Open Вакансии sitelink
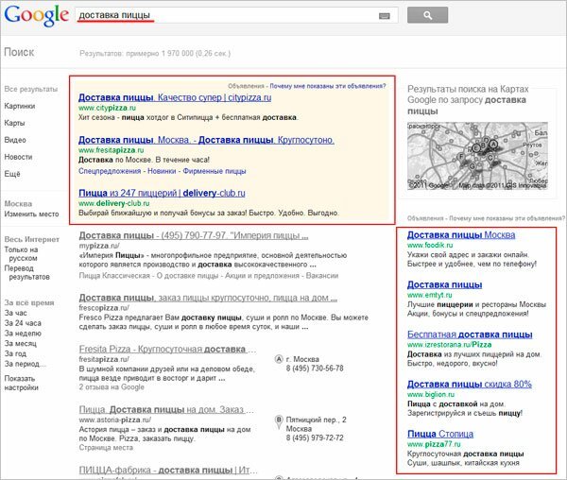This screenshot has width=567, height=480. pyautogui.click(x=322, y=276)
